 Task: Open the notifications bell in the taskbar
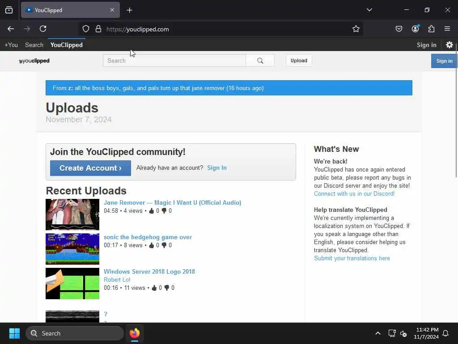pos(445,333)
